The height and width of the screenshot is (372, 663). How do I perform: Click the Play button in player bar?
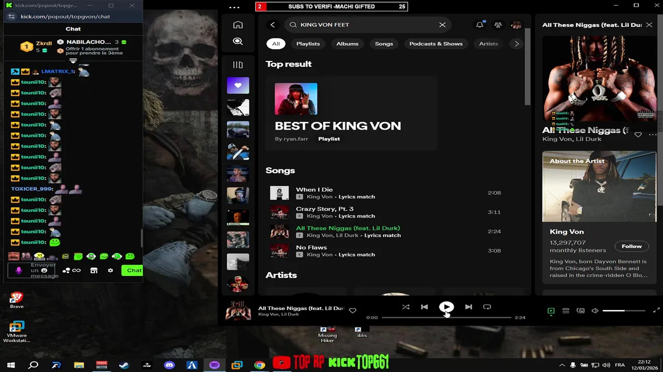click(x=446, y=307)
